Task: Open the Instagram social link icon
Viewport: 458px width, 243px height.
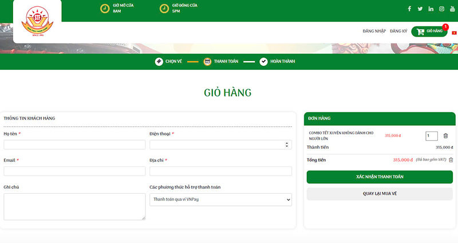Action: (x=441, y=9)
